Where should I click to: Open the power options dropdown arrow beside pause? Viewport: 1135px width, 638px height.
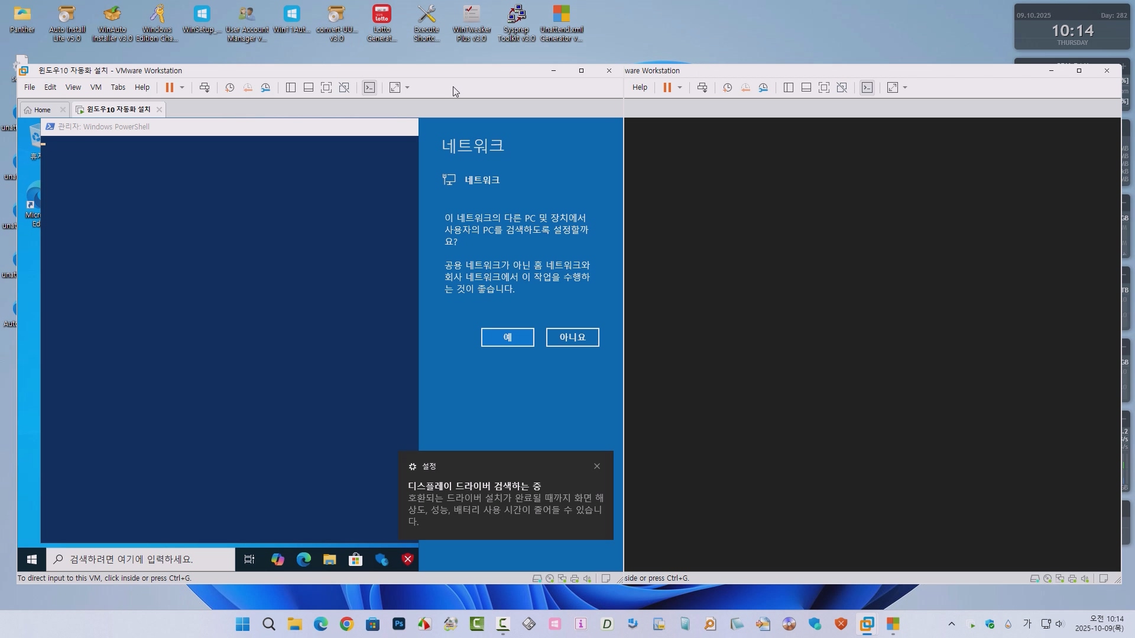point(182,87)
